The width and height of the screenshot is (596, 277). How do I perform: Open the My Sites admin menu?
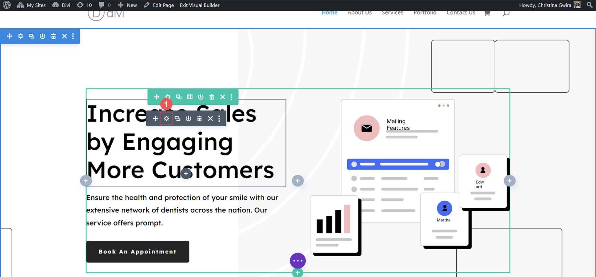[31, 5]
